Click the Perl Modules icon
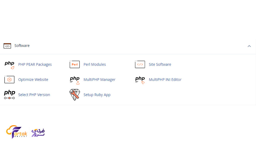The image size is (256, 144). click(75, 65)
